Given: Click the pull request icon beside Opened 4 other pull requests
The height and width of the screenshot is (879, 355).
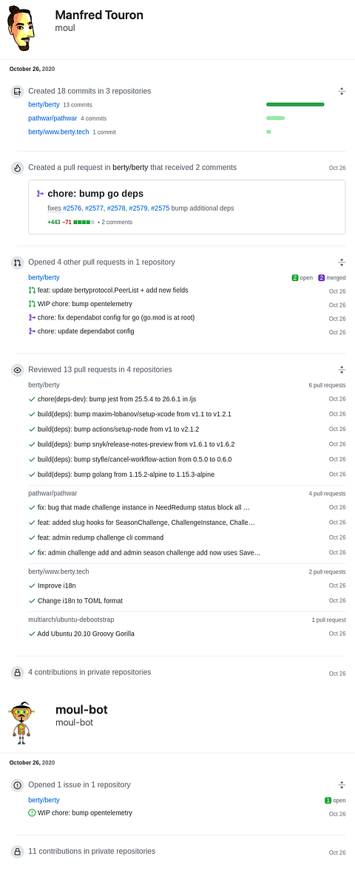Looking at the screenshot, I should coord(18,262).
